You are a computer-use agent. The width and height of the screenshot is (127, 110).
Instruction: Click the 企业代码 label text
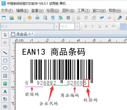pyautogui.click(x=49, y=103)
